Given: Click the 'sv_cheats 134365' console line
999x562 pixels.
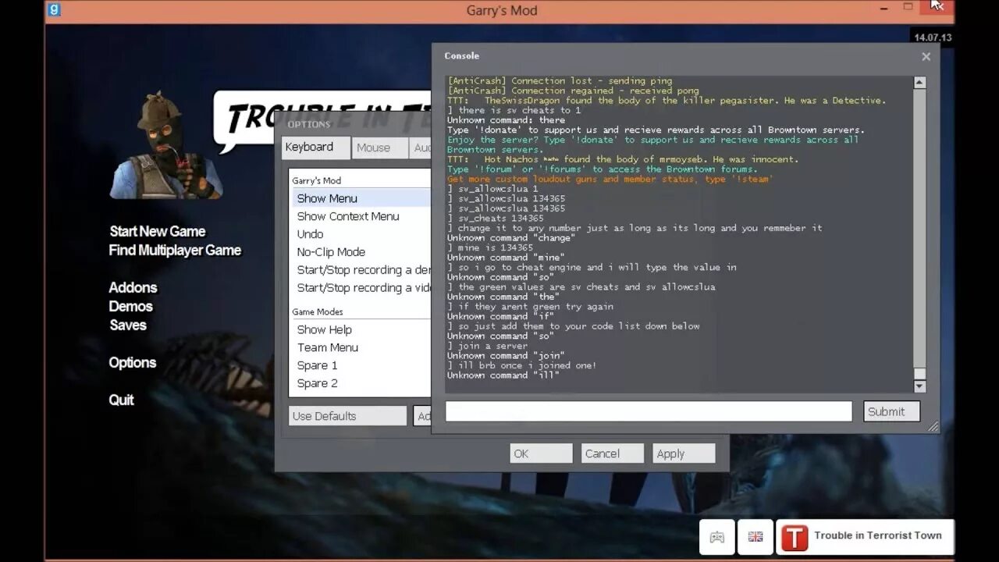Looking at the screenshot, I should pos(496,219).
